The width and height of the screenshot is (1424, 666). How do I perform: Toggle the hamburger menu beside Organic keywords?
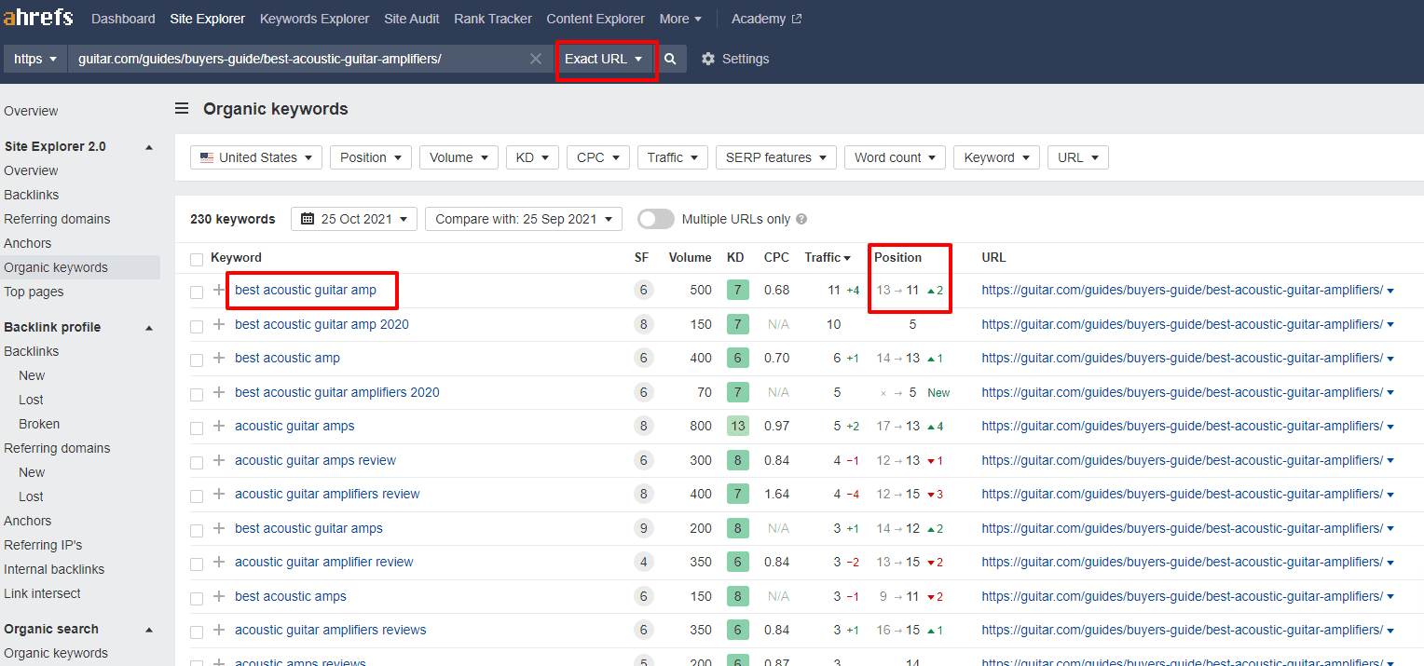click(x=182, y=109)
